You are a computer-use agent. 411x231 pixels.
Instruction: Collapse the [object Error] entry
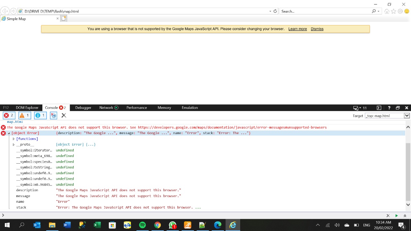[x=9, y=133]
